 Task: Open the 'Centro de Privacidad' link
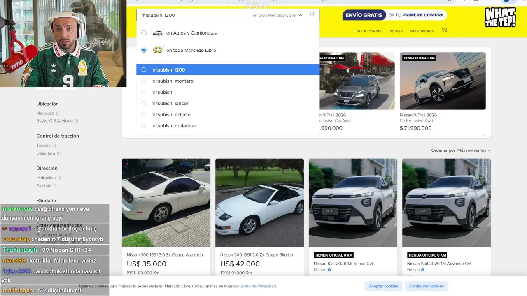tap(257, 286)
